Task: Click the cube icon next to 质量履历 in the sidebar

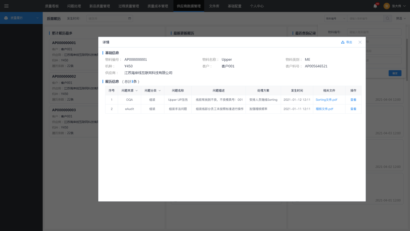Action: pos(6,18)
